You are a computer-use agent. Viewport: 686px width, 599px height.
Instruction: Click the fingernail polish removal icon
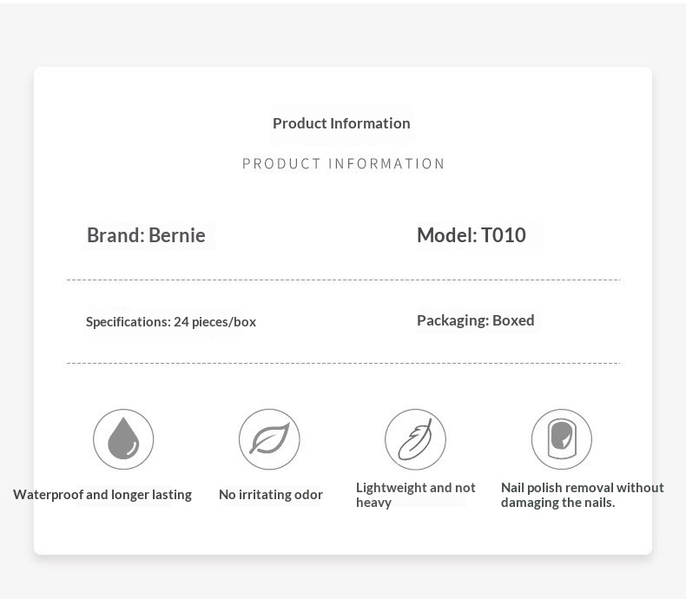click(x=562, y=439)
